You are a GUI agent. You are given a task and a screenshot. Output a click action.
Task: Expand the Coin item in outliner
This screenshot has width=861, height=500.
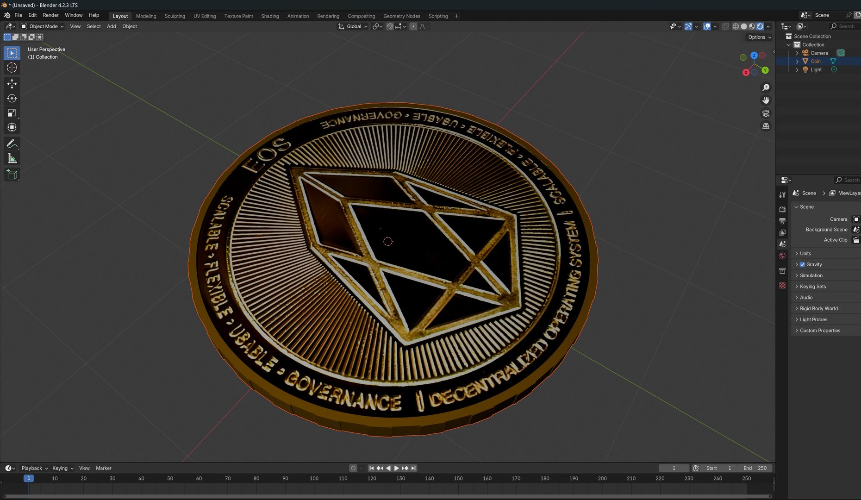(797, 61)
